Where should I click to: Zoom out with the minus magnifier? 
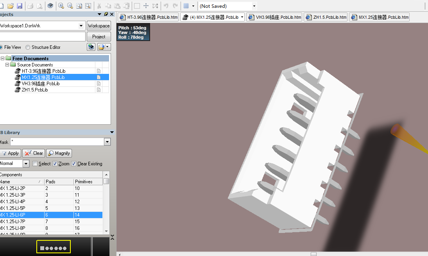tap(70, 6)
